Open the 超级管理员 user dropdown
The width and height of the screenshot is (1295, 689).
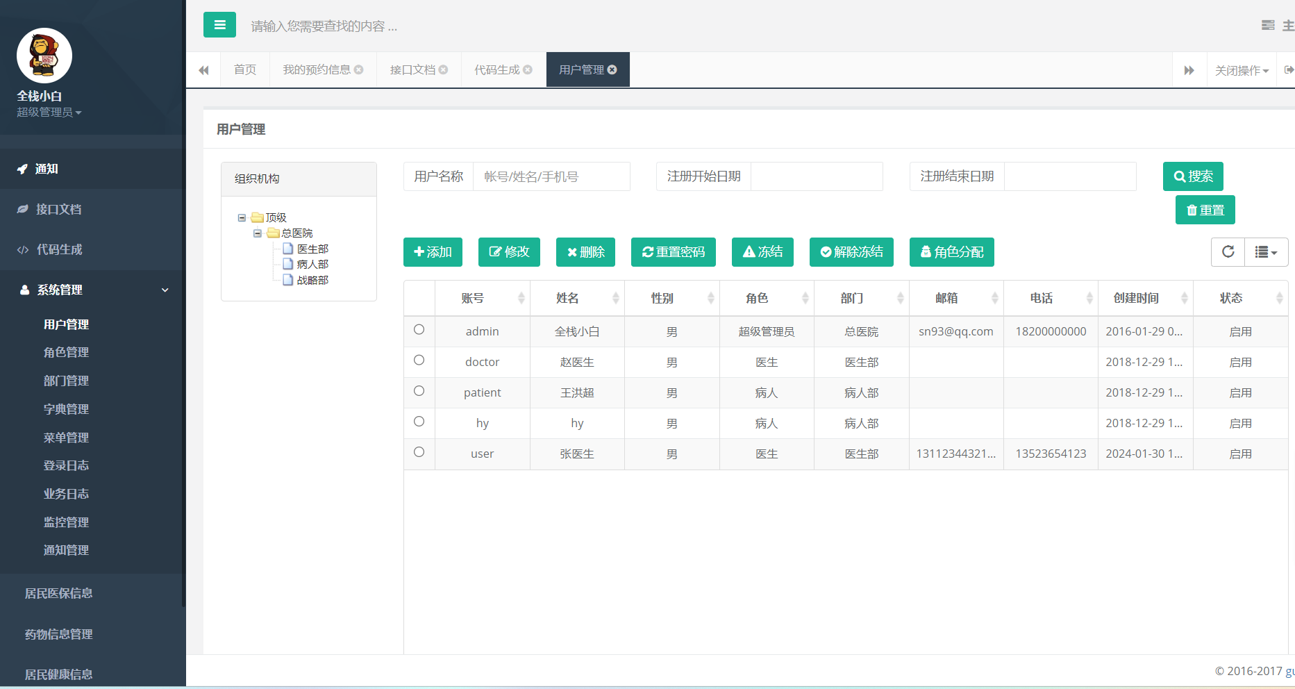click(49, 113)
